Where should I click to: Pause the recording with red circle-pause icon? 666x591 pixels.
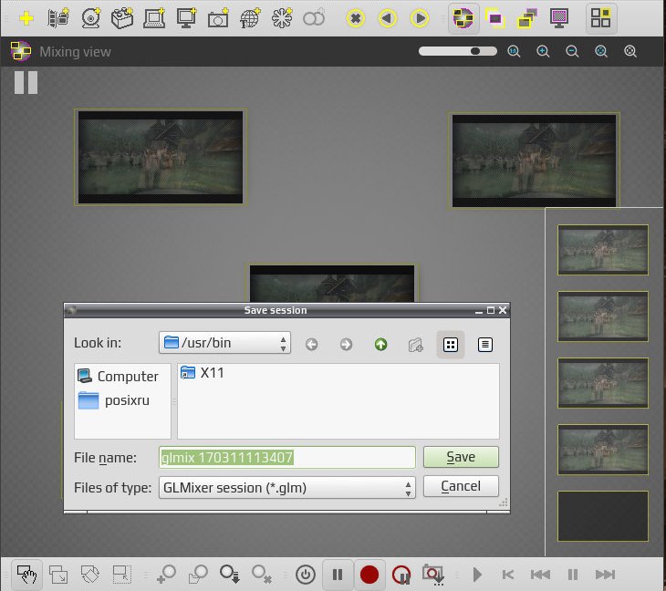tap(401, 575)
